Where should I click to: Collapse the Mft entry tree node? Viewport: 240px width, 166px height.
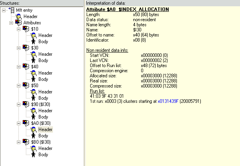point(4,10)
